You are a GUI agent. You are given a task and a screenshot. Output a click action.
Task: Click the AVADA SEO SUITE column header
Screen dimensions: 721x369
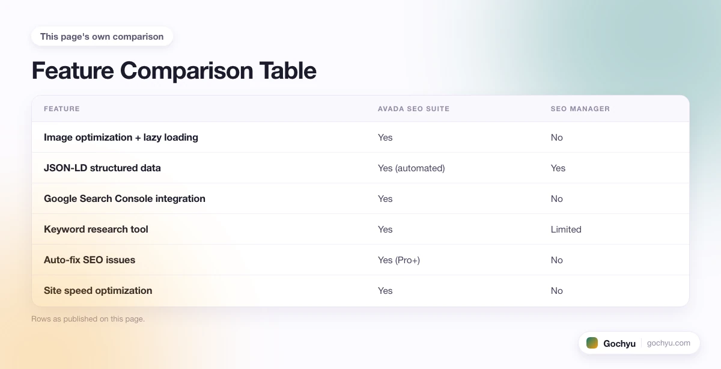pyautogui.click(x=413, y=109)
